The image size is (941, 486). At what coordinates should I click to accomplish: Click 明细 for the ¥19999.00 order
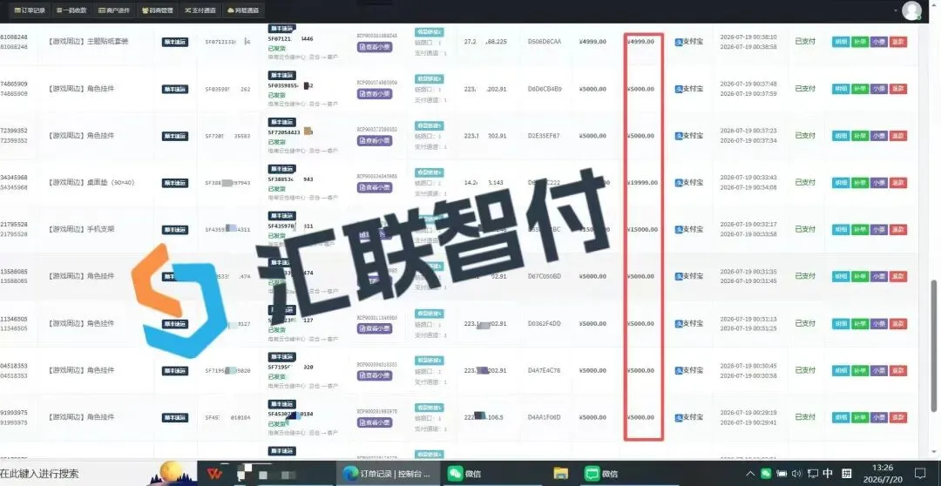click(x=841, y=182)
